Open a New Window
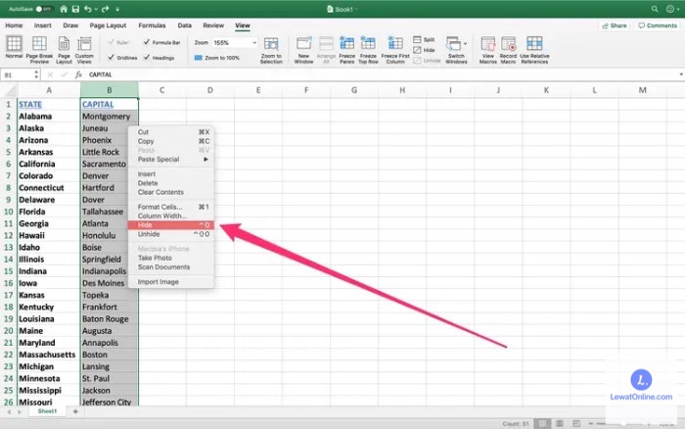Image resolution: width=685 pixels, height=429 pixels. (x=303, y=49)
